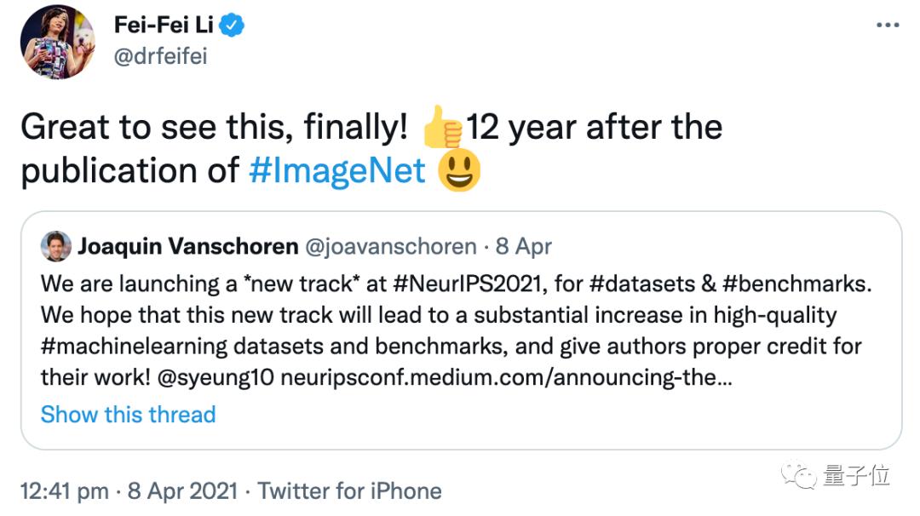Open the tweet's three-dot more menu
Image resolution: width=920 pixels, height=516 pixels.
[887, 26]
